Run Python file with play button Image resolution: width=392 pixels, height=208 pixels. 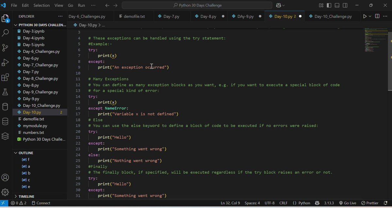tap(365, 16)
